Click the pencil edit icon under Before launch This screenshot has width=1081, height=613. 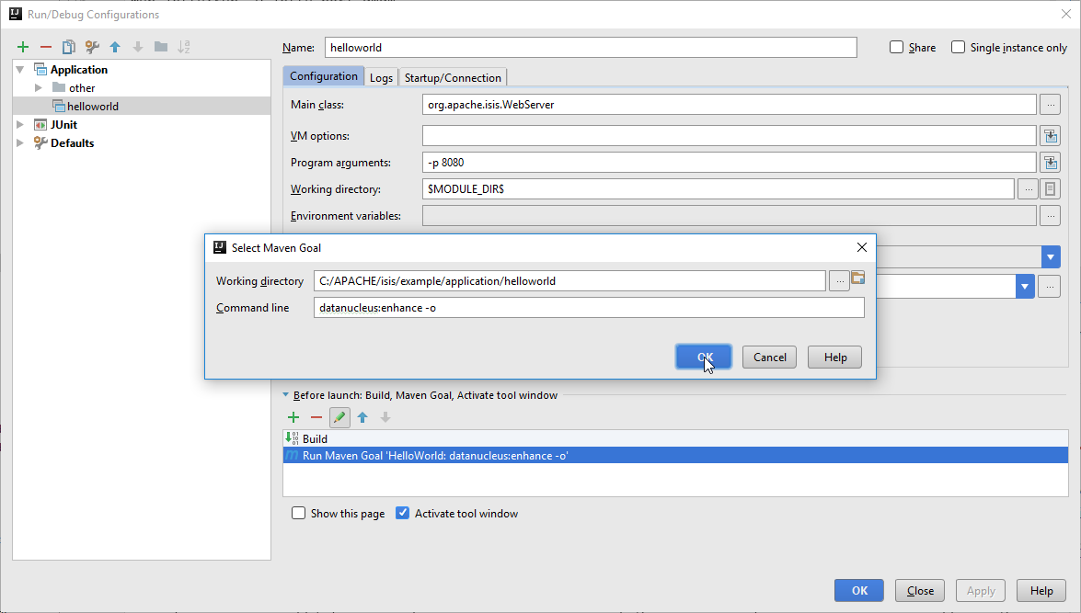pos(339,418)
